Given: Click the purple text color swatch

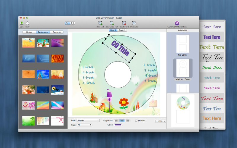Looking at the screenshot, I should pos(118,125).
